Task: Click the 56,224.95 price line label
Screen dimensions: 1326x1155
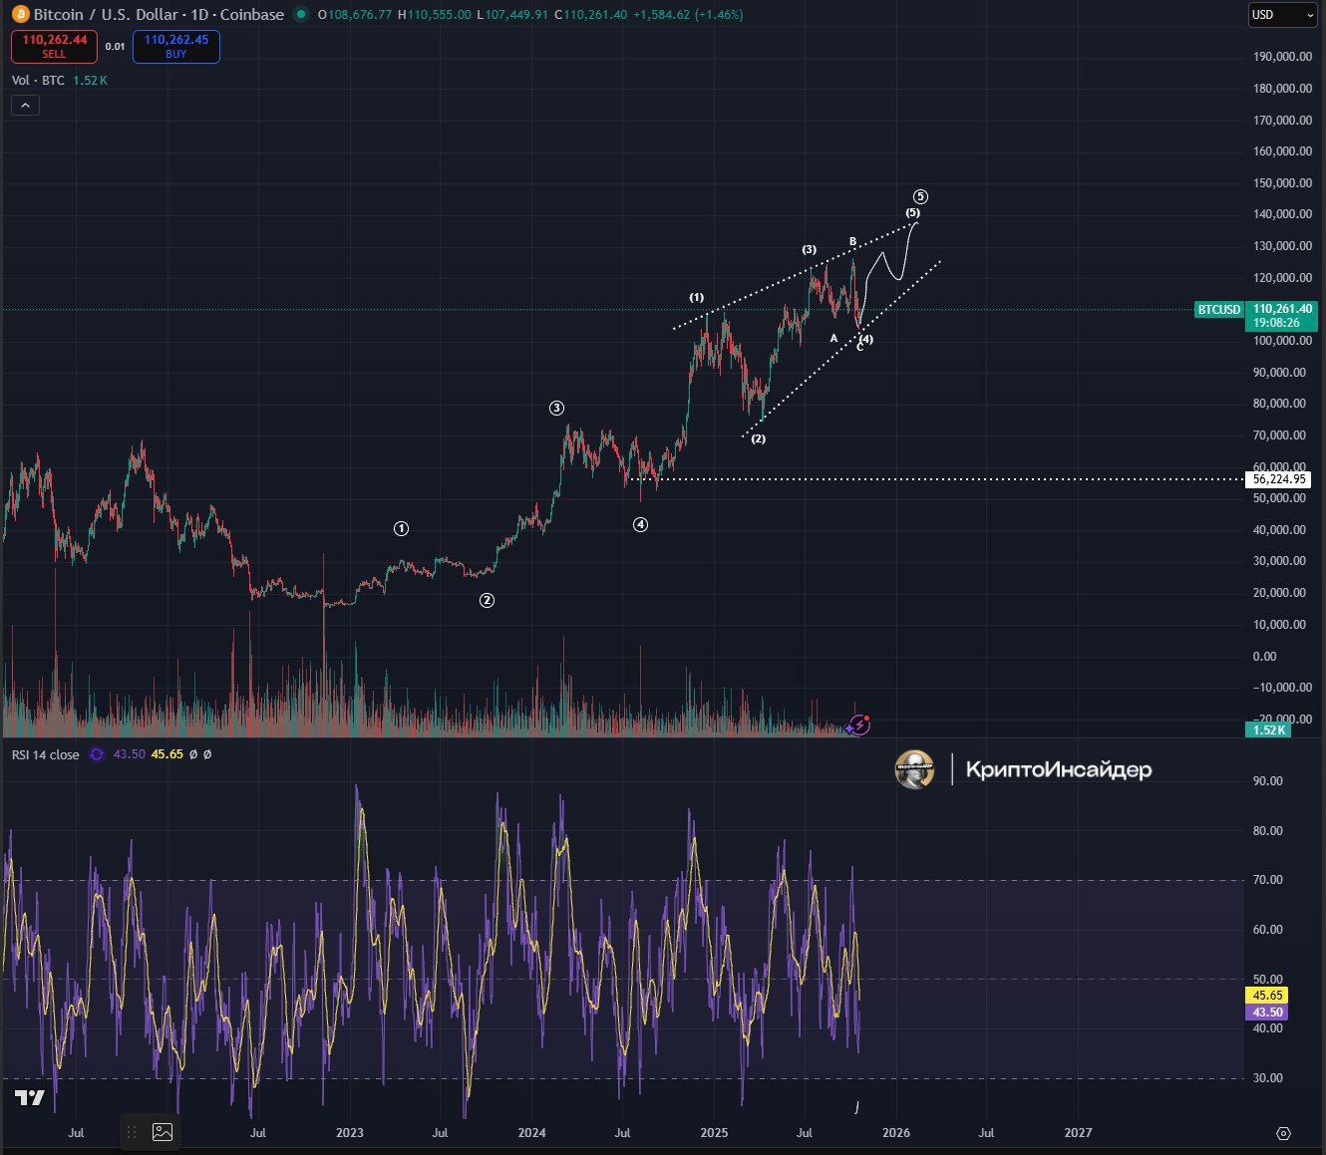Action: click(x=1279, y=479)
